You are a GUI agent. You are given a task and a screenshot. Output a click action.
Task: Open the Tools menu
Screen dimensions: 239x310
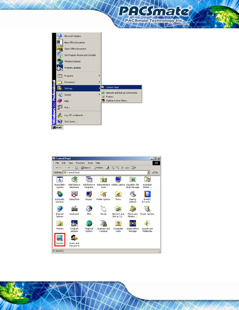click(x=90, y=163)
